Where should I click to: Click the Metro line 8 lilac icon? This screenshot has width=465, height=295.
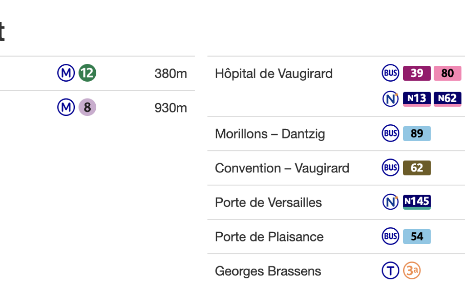[x=87, y=108]
